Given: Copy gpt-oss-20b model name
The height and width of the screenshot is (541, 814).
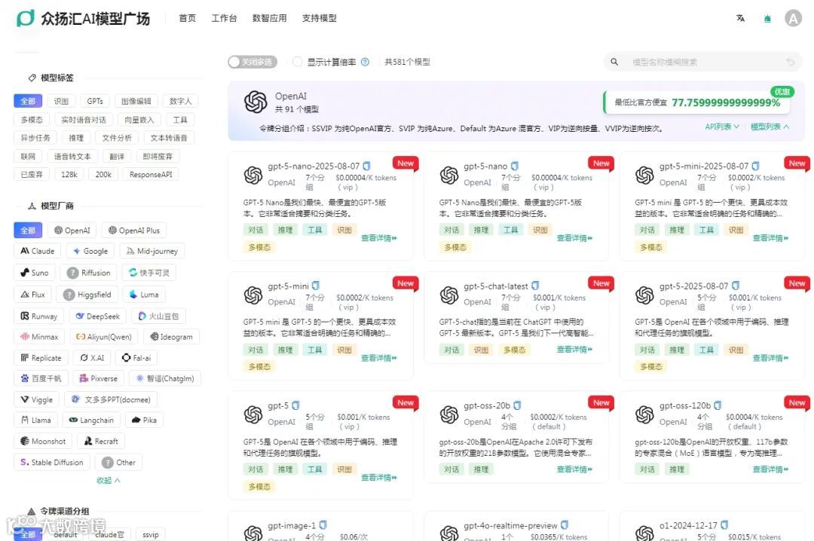Looking at the screenshot, I should point(517,405).
